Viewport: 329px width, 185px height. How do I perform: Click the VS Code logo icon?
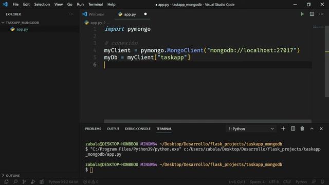(x=5, y=4)
